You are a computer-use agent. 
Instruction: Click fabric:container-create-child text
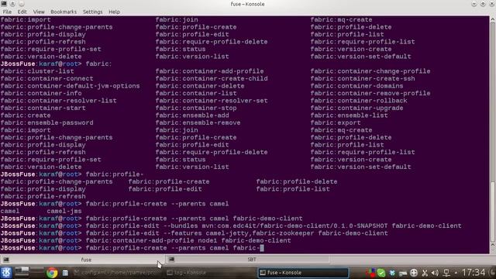click(212, 79)
